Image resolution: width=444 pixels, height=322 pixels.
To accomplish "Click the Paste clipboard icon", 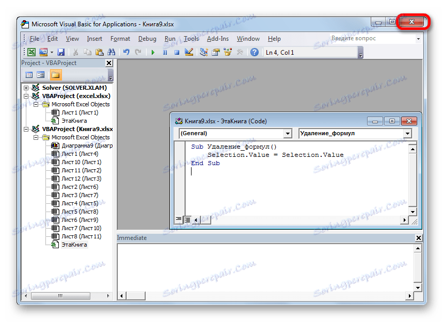I will [x=99, y=52].
